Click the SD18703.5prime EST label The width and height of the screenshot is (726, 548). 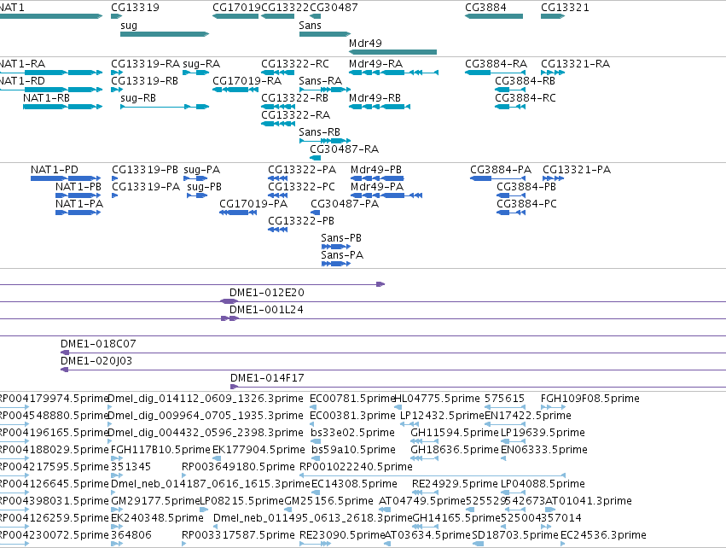(x=515, y=535)
